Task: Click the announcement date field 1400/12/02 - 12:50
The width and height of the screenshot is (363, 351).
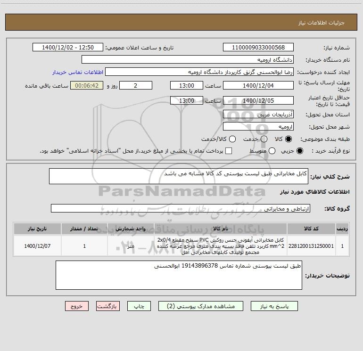Action: pos(68,47)
